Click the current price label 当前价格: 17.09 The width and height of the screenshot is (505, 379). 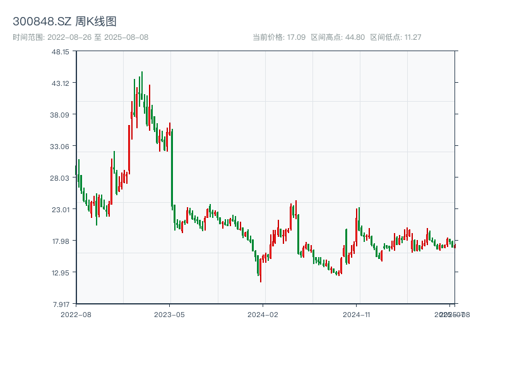279,37
